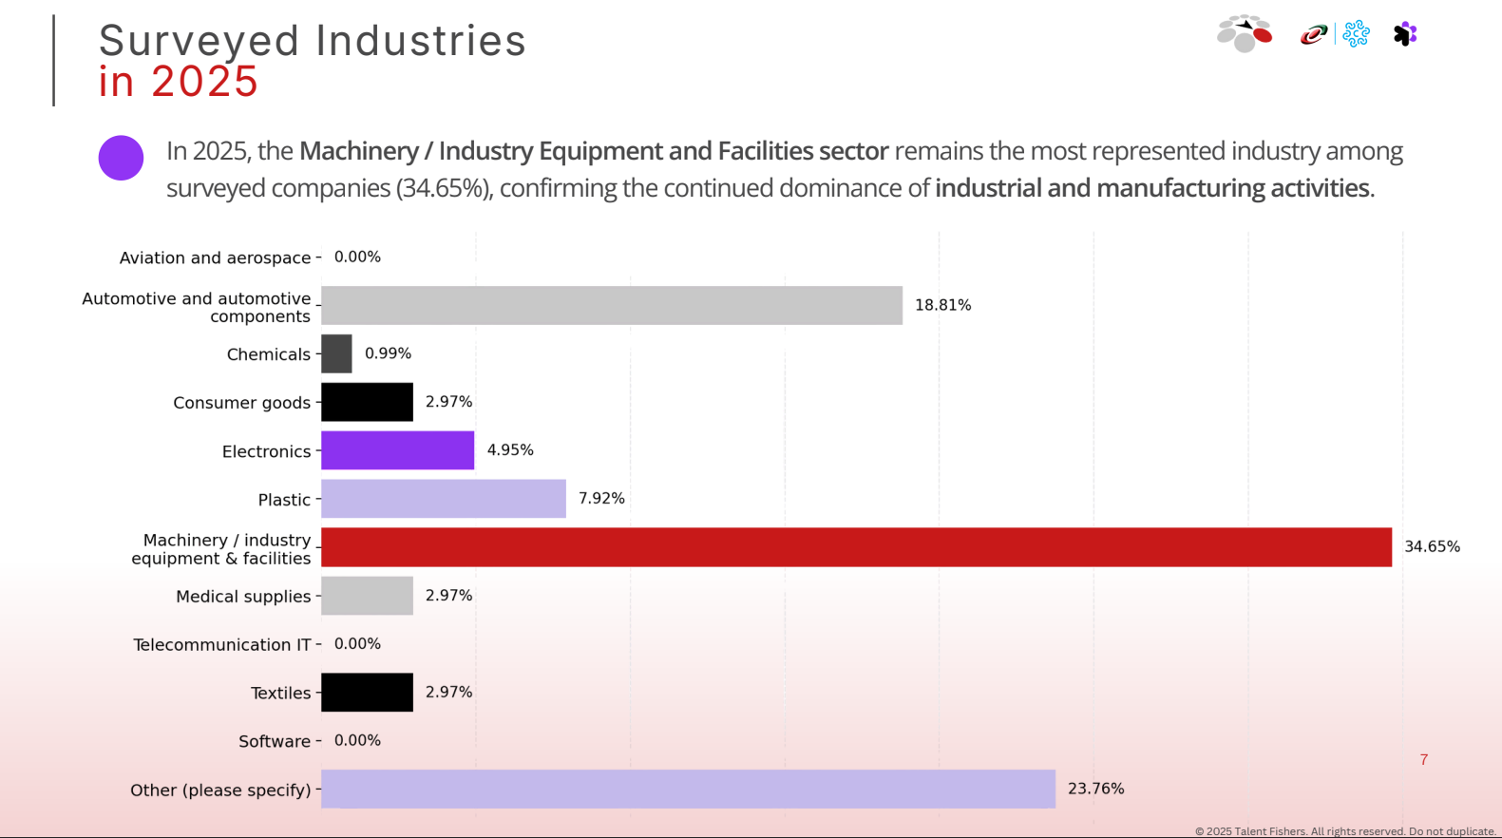The image size is (1502, 838).
Task: Click the Aviation and aerospace axis label
Action: click(x=215, y=257)
